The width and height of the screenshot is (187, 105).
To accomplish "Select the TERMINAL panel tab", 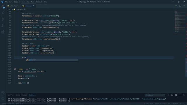I will [32, 95].
